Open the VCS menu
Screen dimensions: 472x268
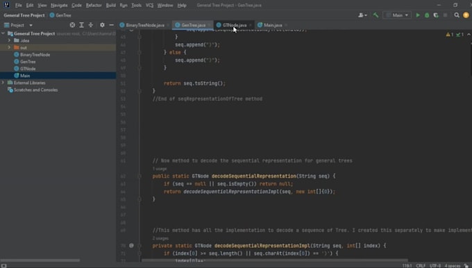coord(149,5)
